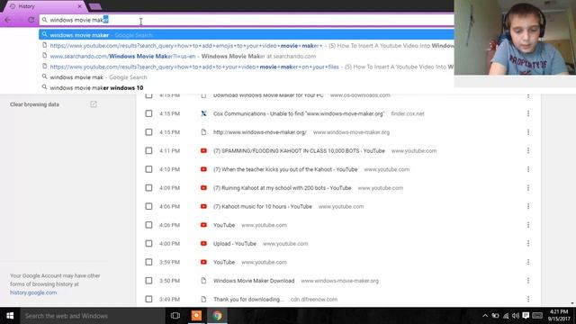576x324 pixels.
Task: Open more actions for 'When the teacher kicks you out'
Action: point(528,169)
